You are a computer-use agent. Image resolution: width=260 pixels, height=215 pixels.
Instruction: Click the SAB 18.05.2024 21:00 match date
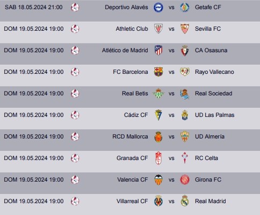pos(34,8)
